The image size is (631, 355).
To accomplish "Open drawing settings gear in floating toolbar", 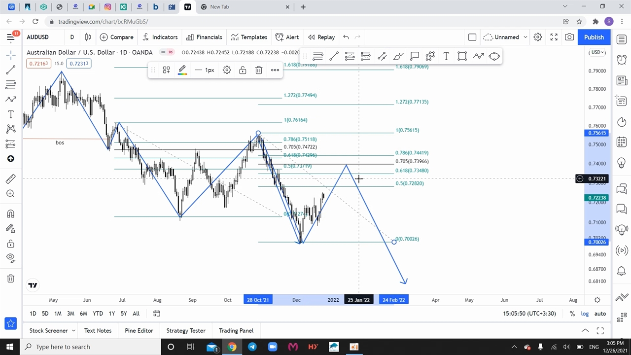I will (x=227, y=70).
